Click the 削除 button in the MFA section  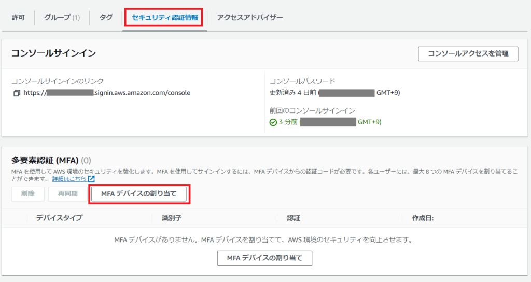[x=27, y=194]
